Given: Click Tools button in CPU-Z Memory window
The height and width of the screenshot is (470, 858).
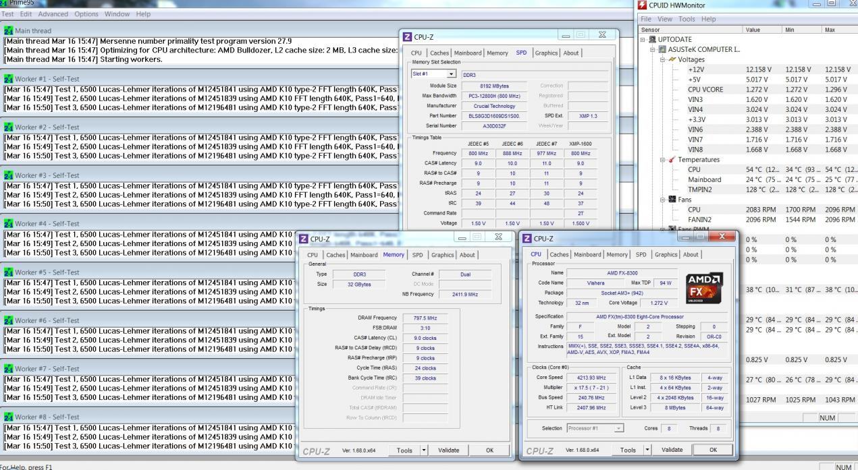Looking at the screenshot, I should click(x=404, y=450).
